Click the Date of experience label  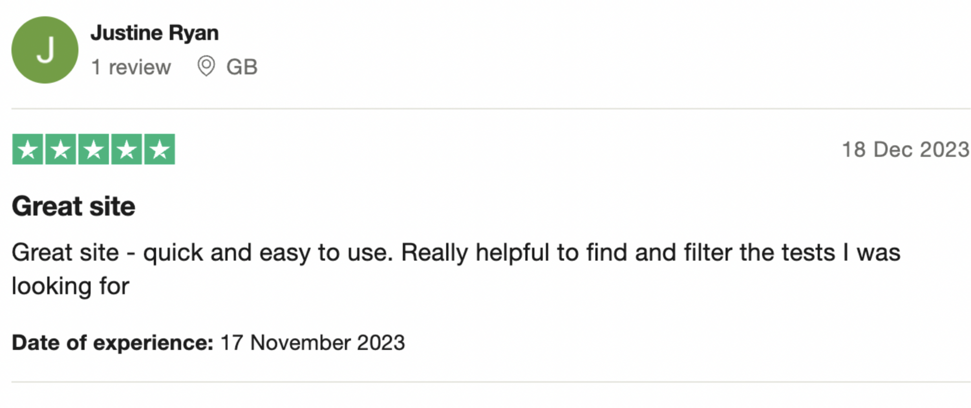[113, 343]
